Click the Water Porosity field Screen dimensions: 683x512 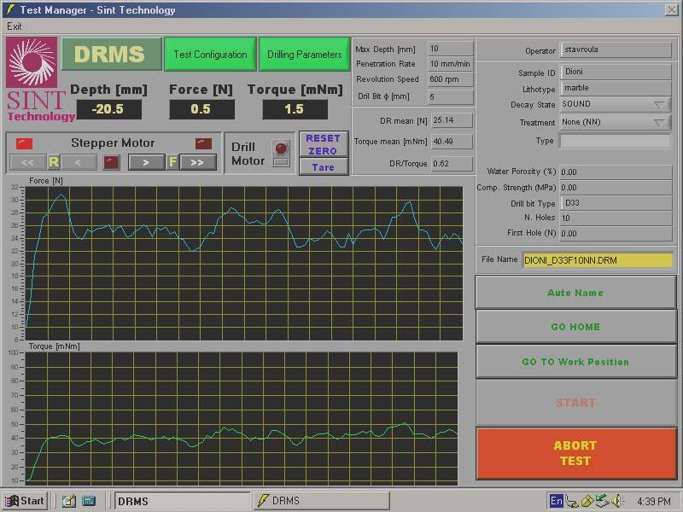tap(616, 172)
